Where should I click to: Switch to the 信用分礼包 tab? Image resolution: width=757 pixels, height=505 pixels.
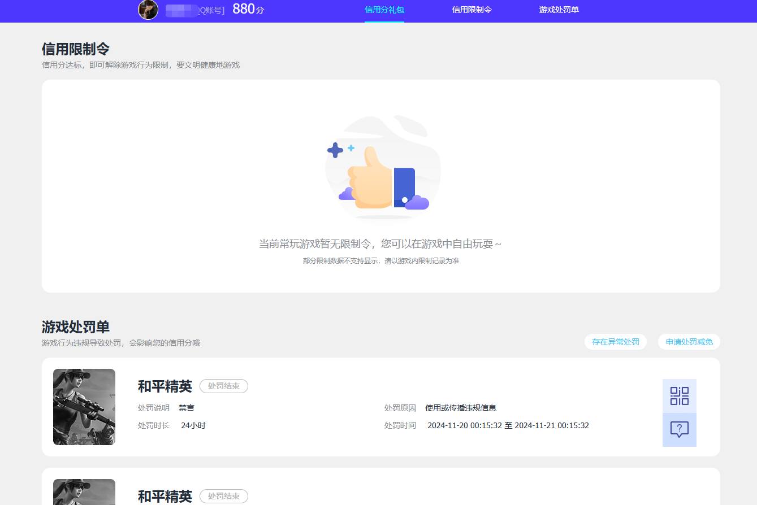(x=384, y=10)
